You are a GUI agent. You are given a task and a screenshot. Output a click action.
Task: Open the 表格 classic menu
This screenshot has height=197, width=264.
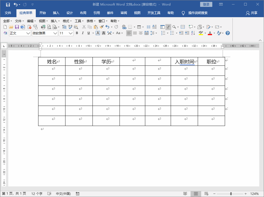(91, 21)
